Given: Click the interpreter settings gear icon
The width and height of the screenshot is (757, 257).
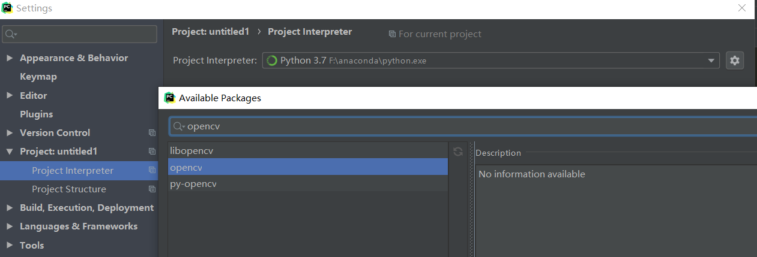Looking at the screenshot, I should [735, 61].
